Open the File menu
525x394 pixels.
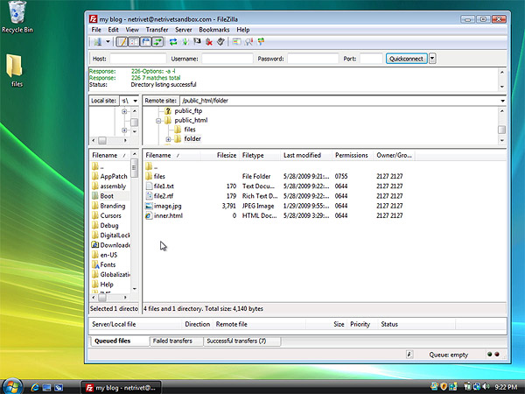click(x=96, y=30)
